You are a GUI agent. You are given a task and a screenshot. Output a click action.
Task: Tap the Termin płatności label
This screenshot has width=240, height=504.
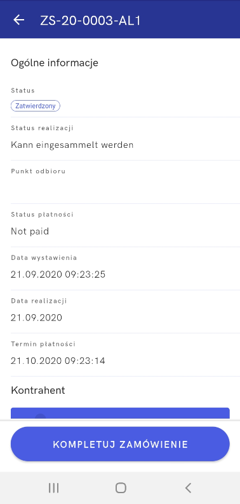(x=43, y=344)
